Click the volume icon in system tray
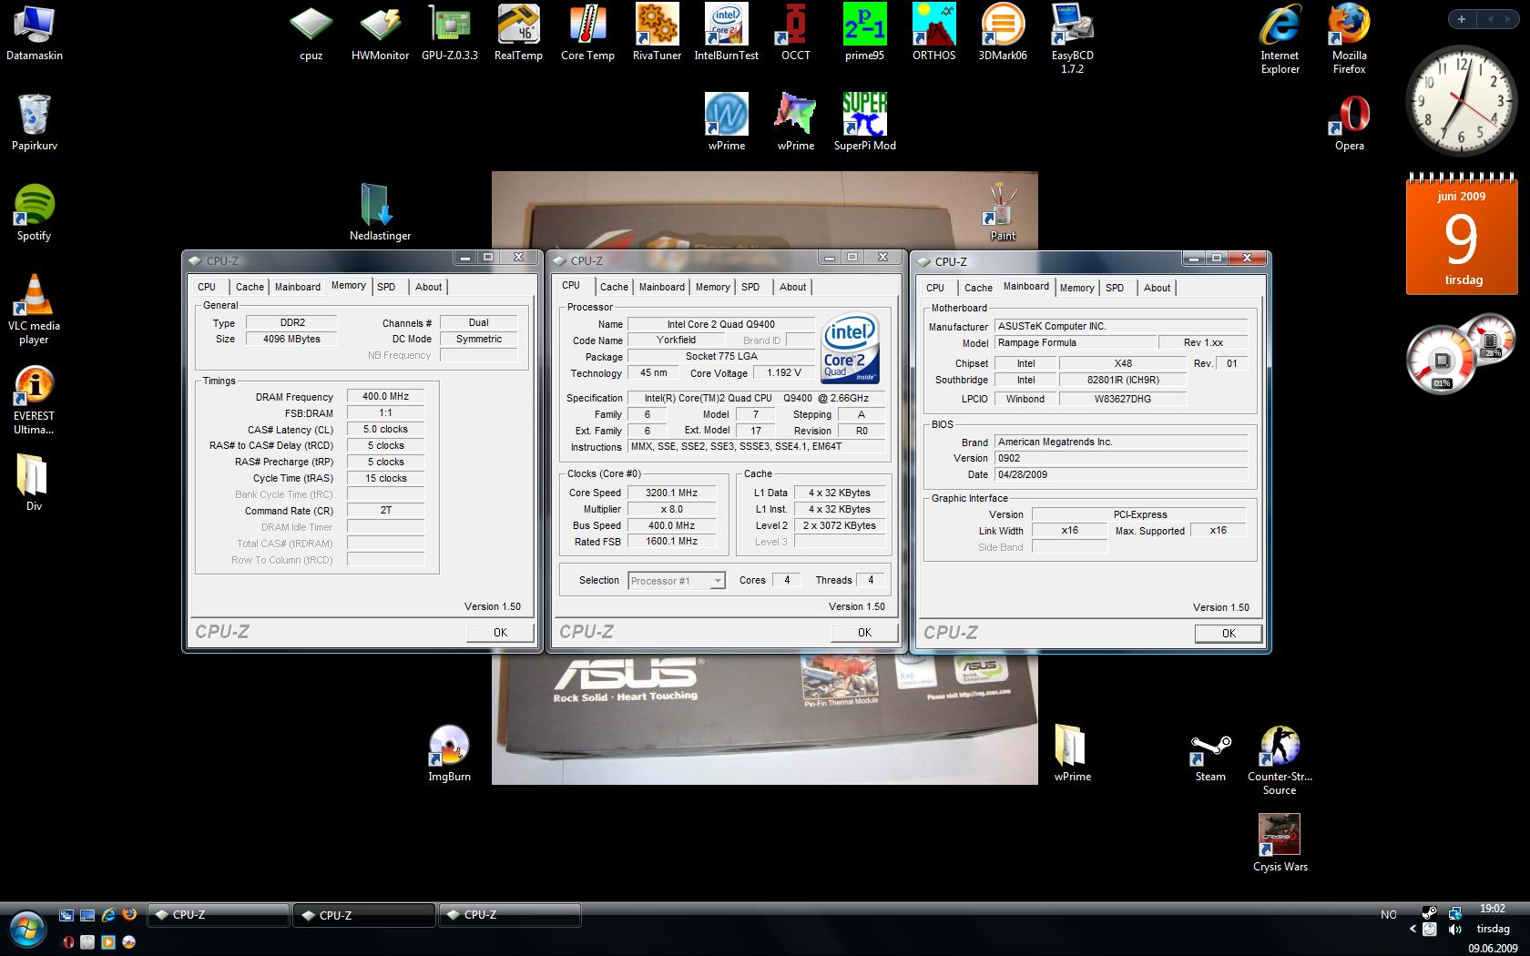 click(x=1454, y=930)
